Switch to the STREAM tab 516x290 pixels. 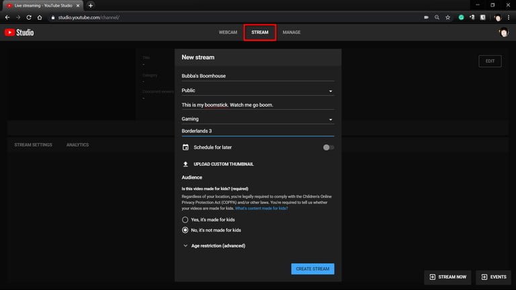pos(259,32)
